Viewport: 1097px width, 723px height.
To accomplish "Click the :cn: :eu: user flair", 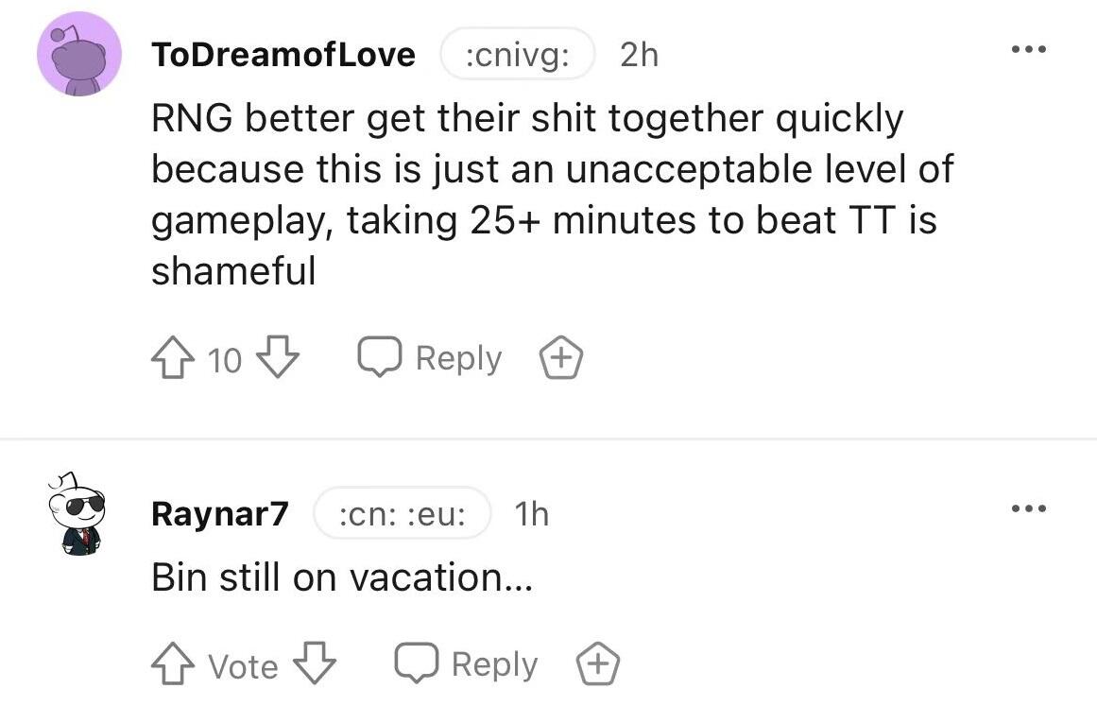I will 403,514.
